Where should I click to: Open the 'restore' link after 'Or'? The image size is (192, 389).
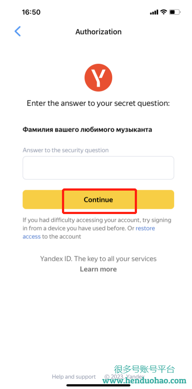(146, 228)
